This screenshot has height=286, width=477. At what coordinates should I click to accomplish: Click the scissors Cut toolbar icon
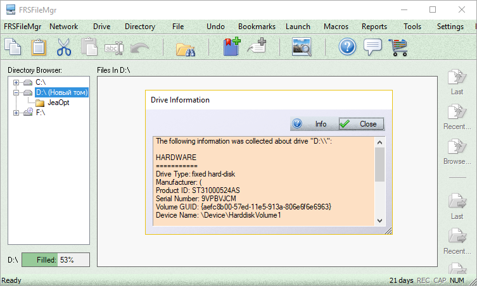pos(64,47)
